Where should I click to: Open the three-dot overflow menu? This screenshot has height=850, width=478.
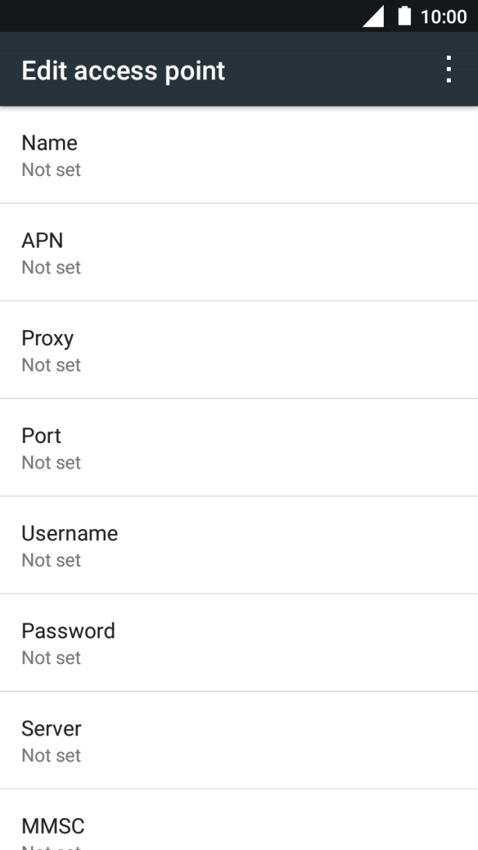click(x=448, y=69)
